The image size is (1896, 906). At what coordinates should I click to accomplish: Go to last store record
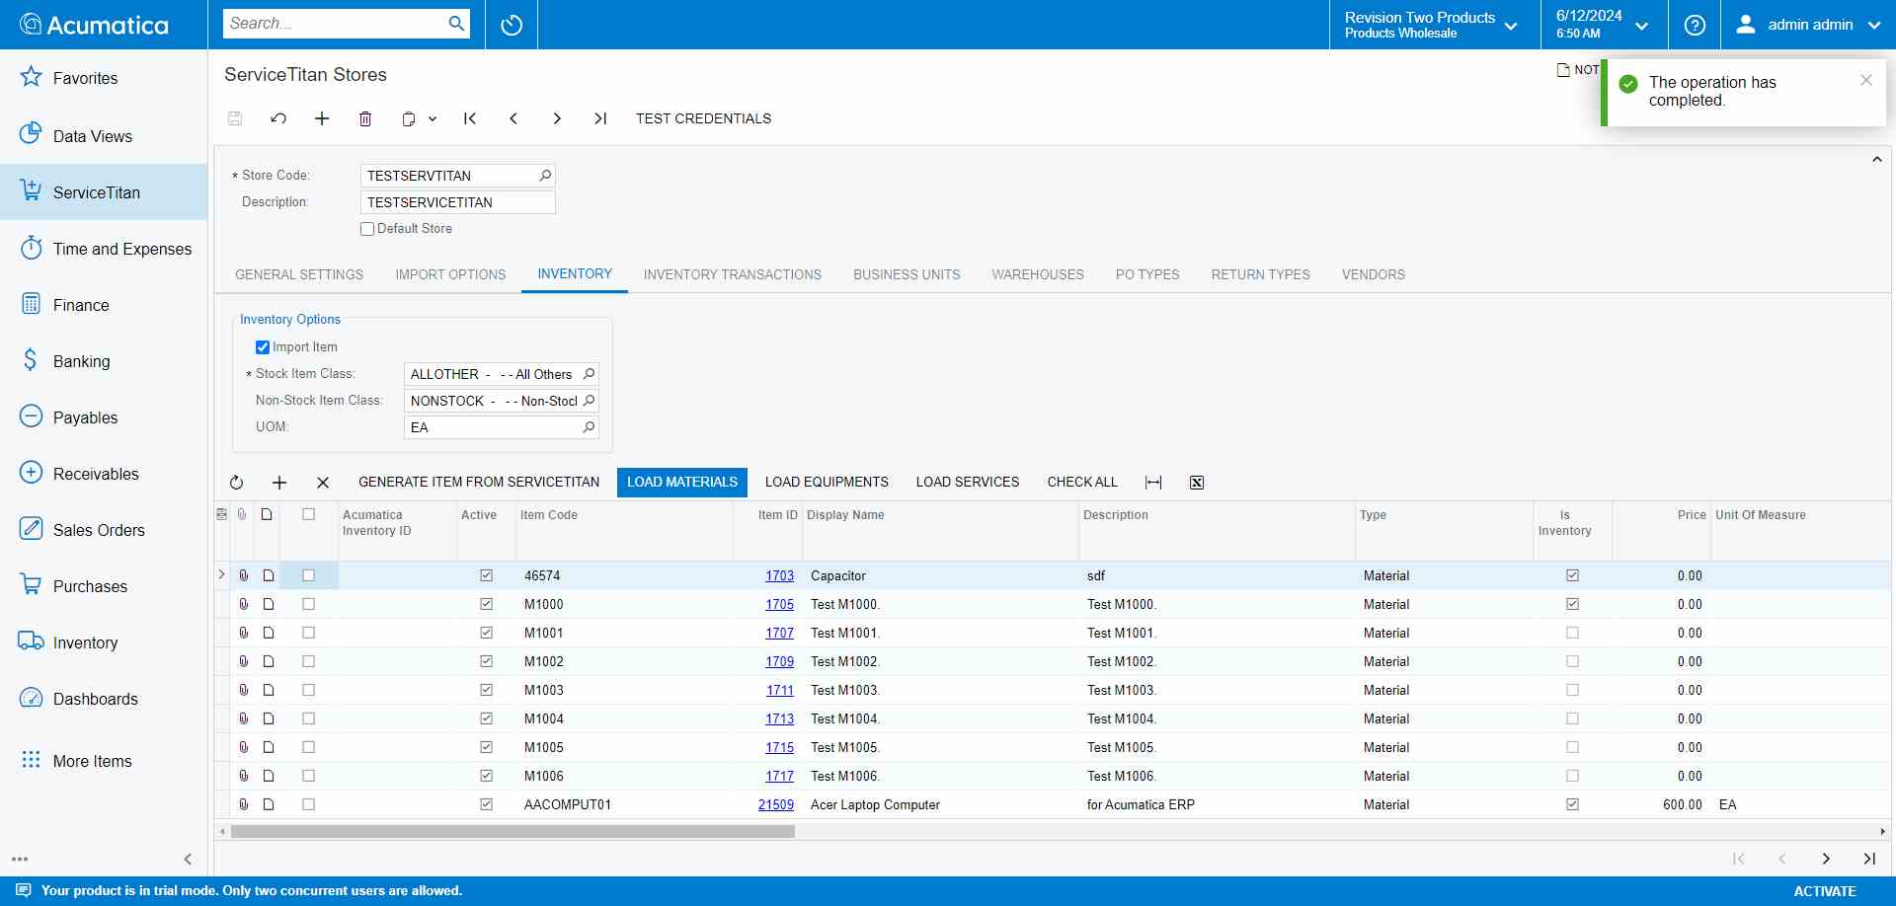tap(600, 118)
